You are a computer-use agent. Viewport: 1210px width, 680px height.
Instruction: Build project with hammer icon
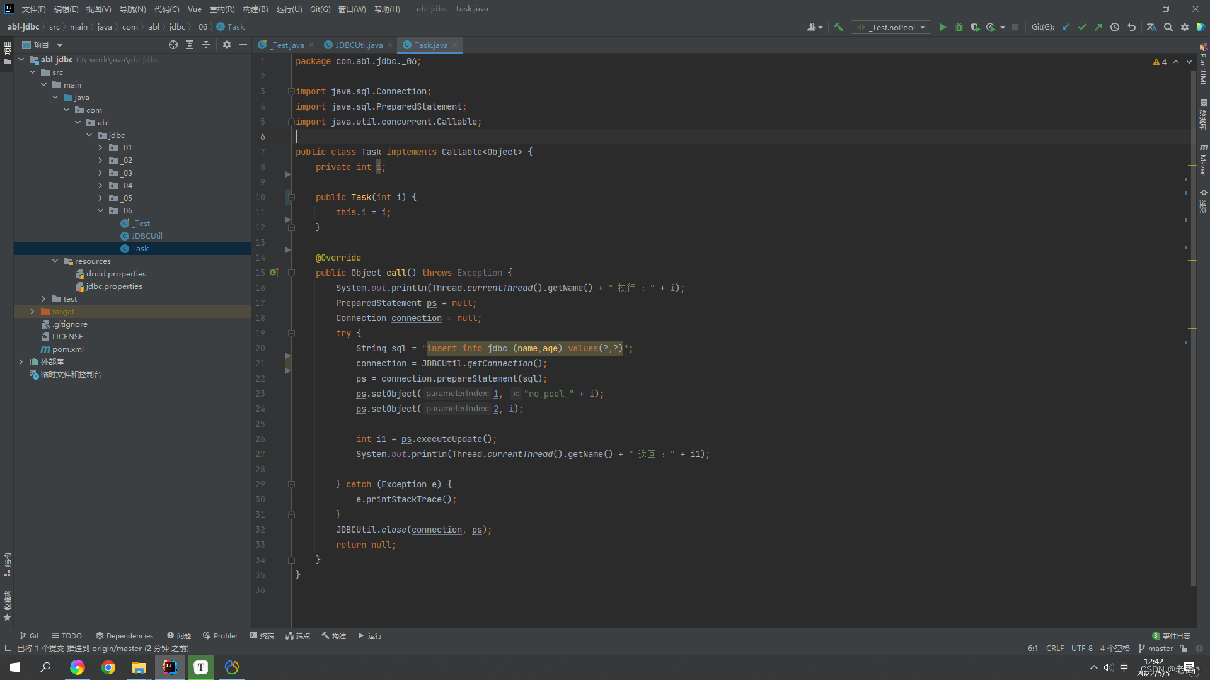[838, 27]
